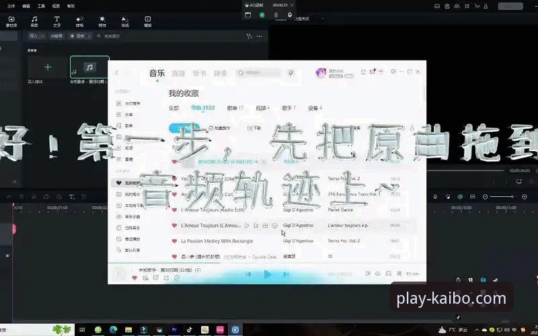This screenshot has height=336, width=538.
Task: Toggle the track visibility eye in timeline
Action: point(7,255)
